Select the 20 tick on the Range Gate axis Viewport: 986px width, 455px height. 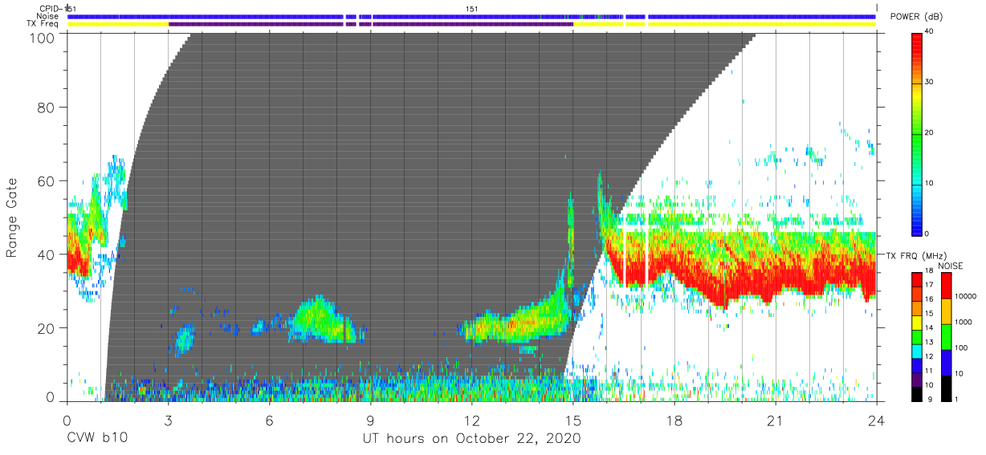(46, 327)
